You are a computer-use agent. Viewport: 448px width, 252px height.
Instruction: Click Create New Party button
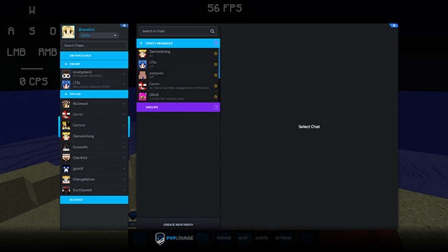click(x=178, y=225)
